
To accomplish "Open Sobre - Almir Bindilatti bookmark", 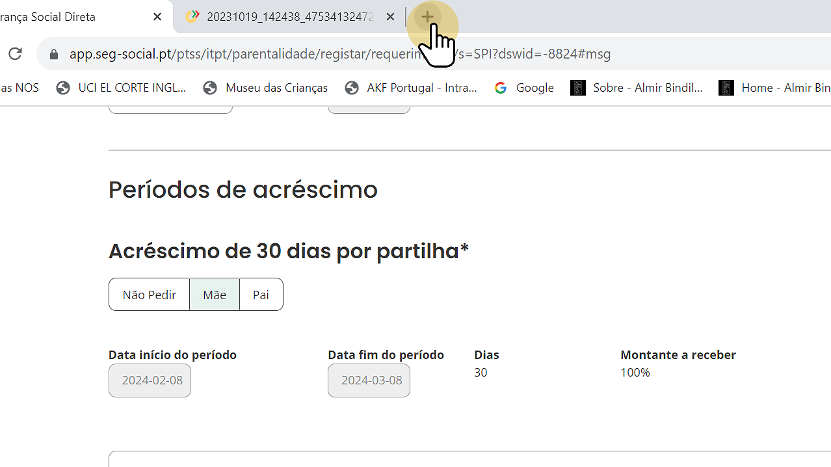I will tap(637, 88).
